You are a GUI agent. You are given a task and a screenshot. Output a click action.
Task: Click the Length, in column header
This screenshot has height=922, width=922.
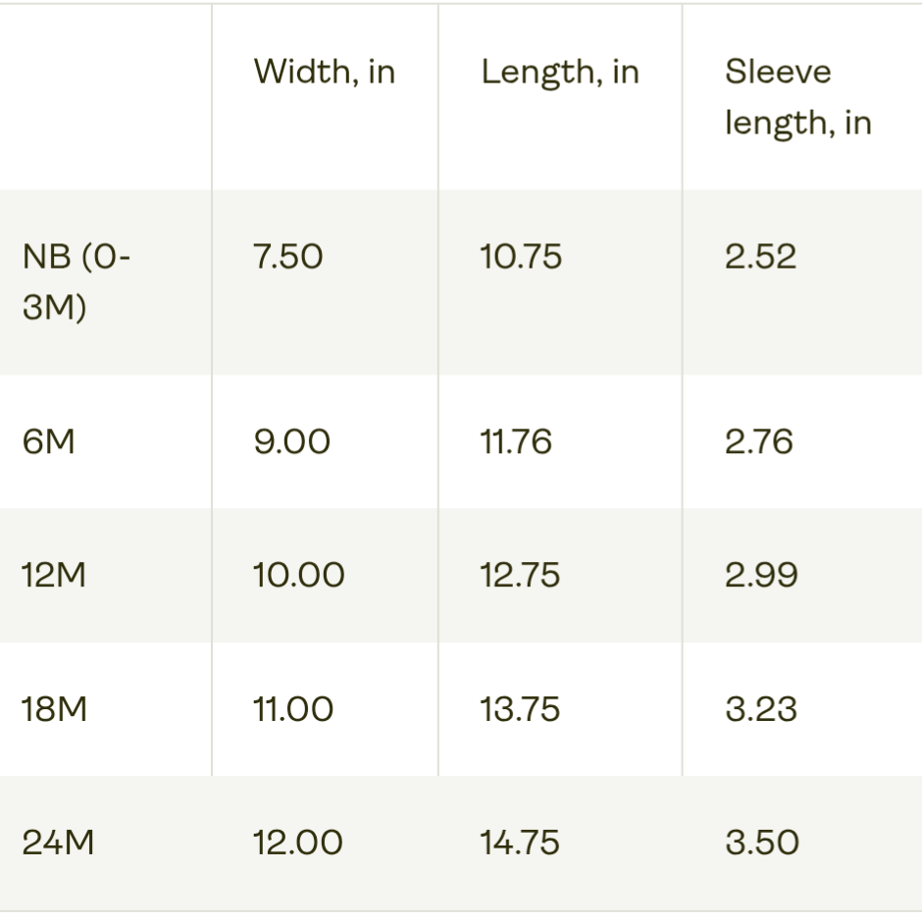[559, 72]
